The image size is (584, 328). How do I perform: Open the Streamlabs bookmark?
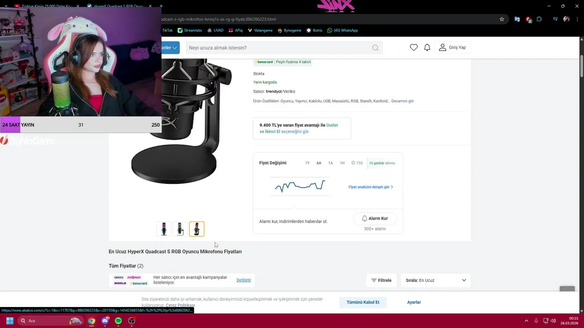pyautogui.click(x=190, y=31)
